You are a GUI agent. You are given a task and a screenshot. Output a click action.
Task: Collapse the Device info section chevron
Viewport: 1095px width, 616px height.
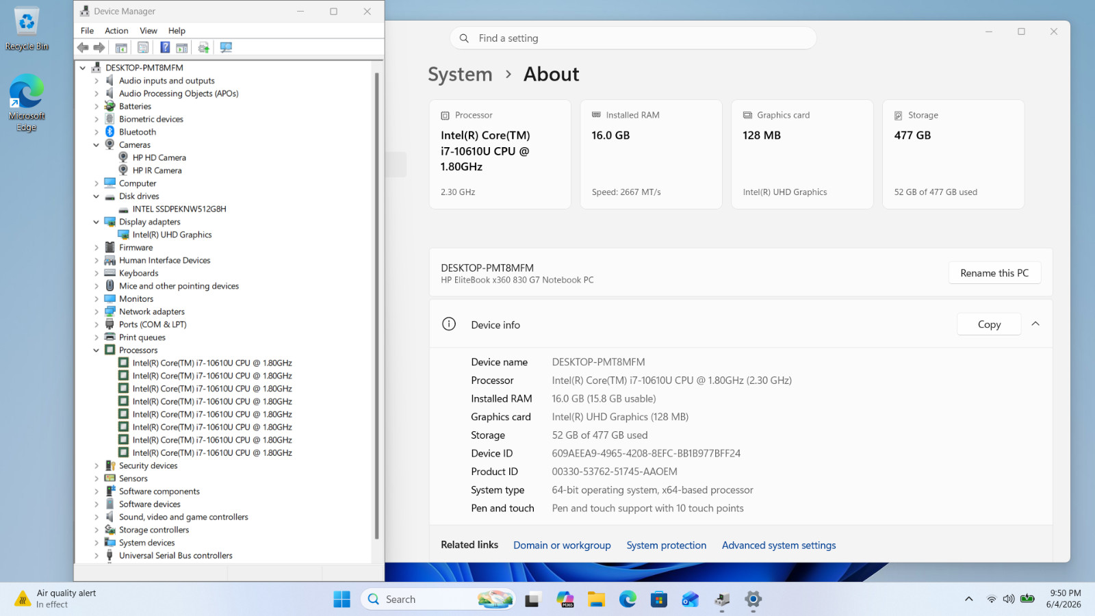[1035, 324]
